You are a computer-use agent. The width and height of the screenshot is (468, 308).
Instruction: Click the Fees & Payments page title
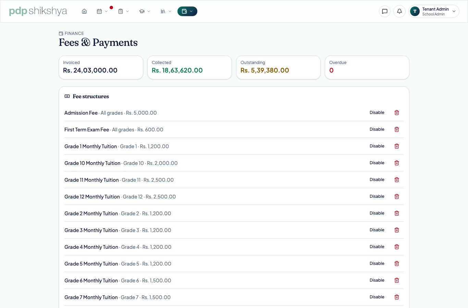[x=98, y=42]
